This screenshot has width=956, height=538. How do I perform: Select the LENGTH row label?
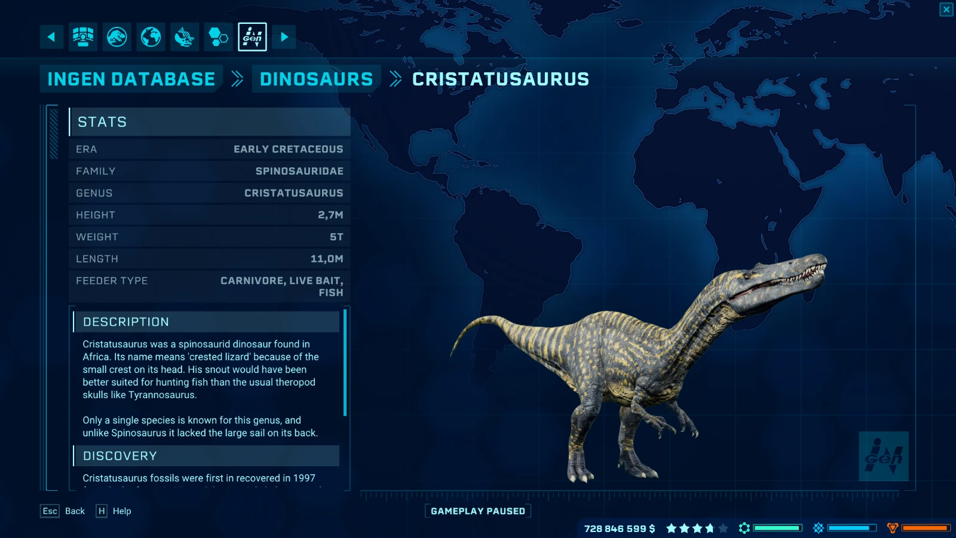tap(97, 259)
